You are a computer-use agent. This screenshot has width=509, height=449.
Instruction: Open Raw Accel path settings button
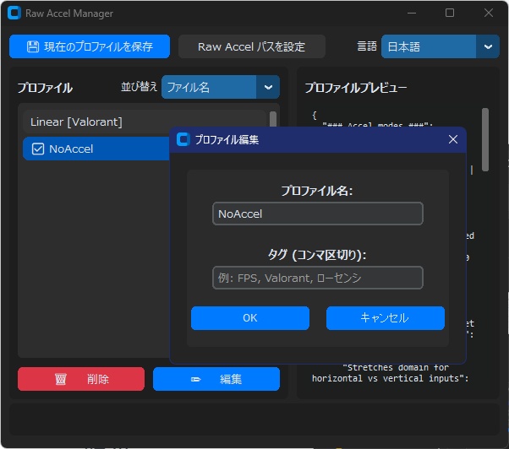tap(252, 46)
